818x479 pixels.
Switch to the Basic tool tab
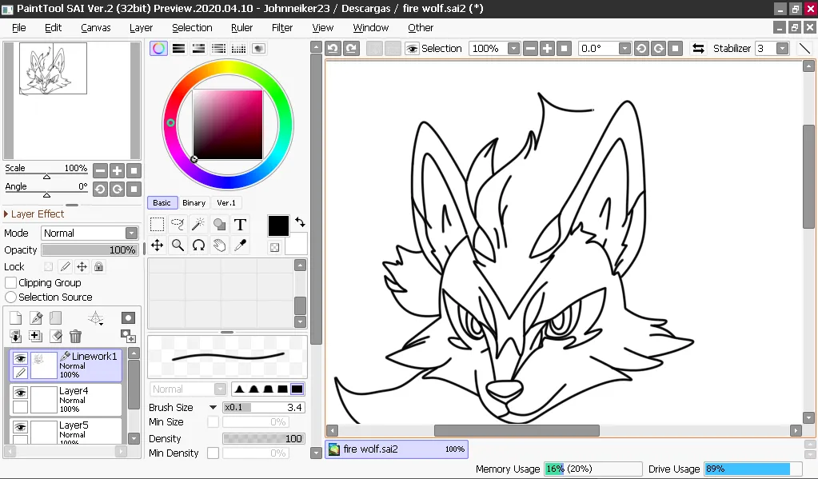(162, 203)
